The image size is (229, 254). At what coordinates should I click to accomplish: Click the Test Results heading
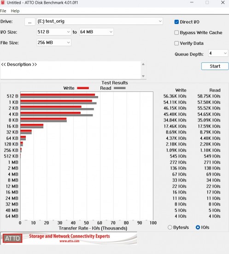(x=115, y=83)
